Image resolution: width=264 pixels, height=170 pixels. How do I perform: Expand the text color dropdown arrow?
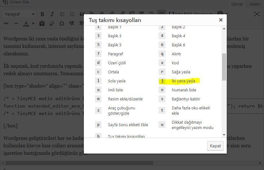click(33, 24)
